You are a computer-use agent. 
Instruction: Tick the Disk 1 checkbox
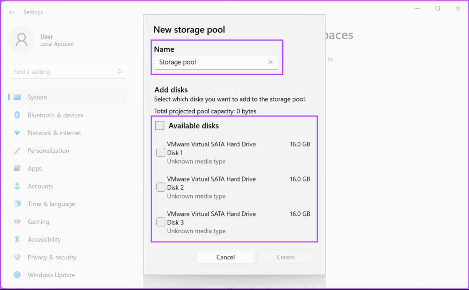pos(161,153)
